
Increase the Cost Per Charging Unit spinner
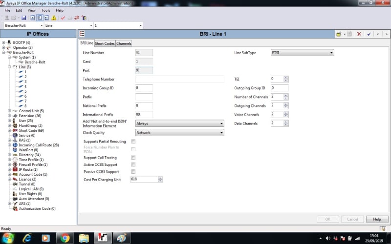[x=160, y=178]
